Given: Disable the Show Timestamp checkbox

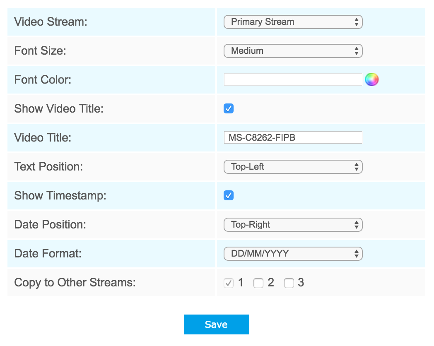Looking at the screenshot, I should 228,195.
